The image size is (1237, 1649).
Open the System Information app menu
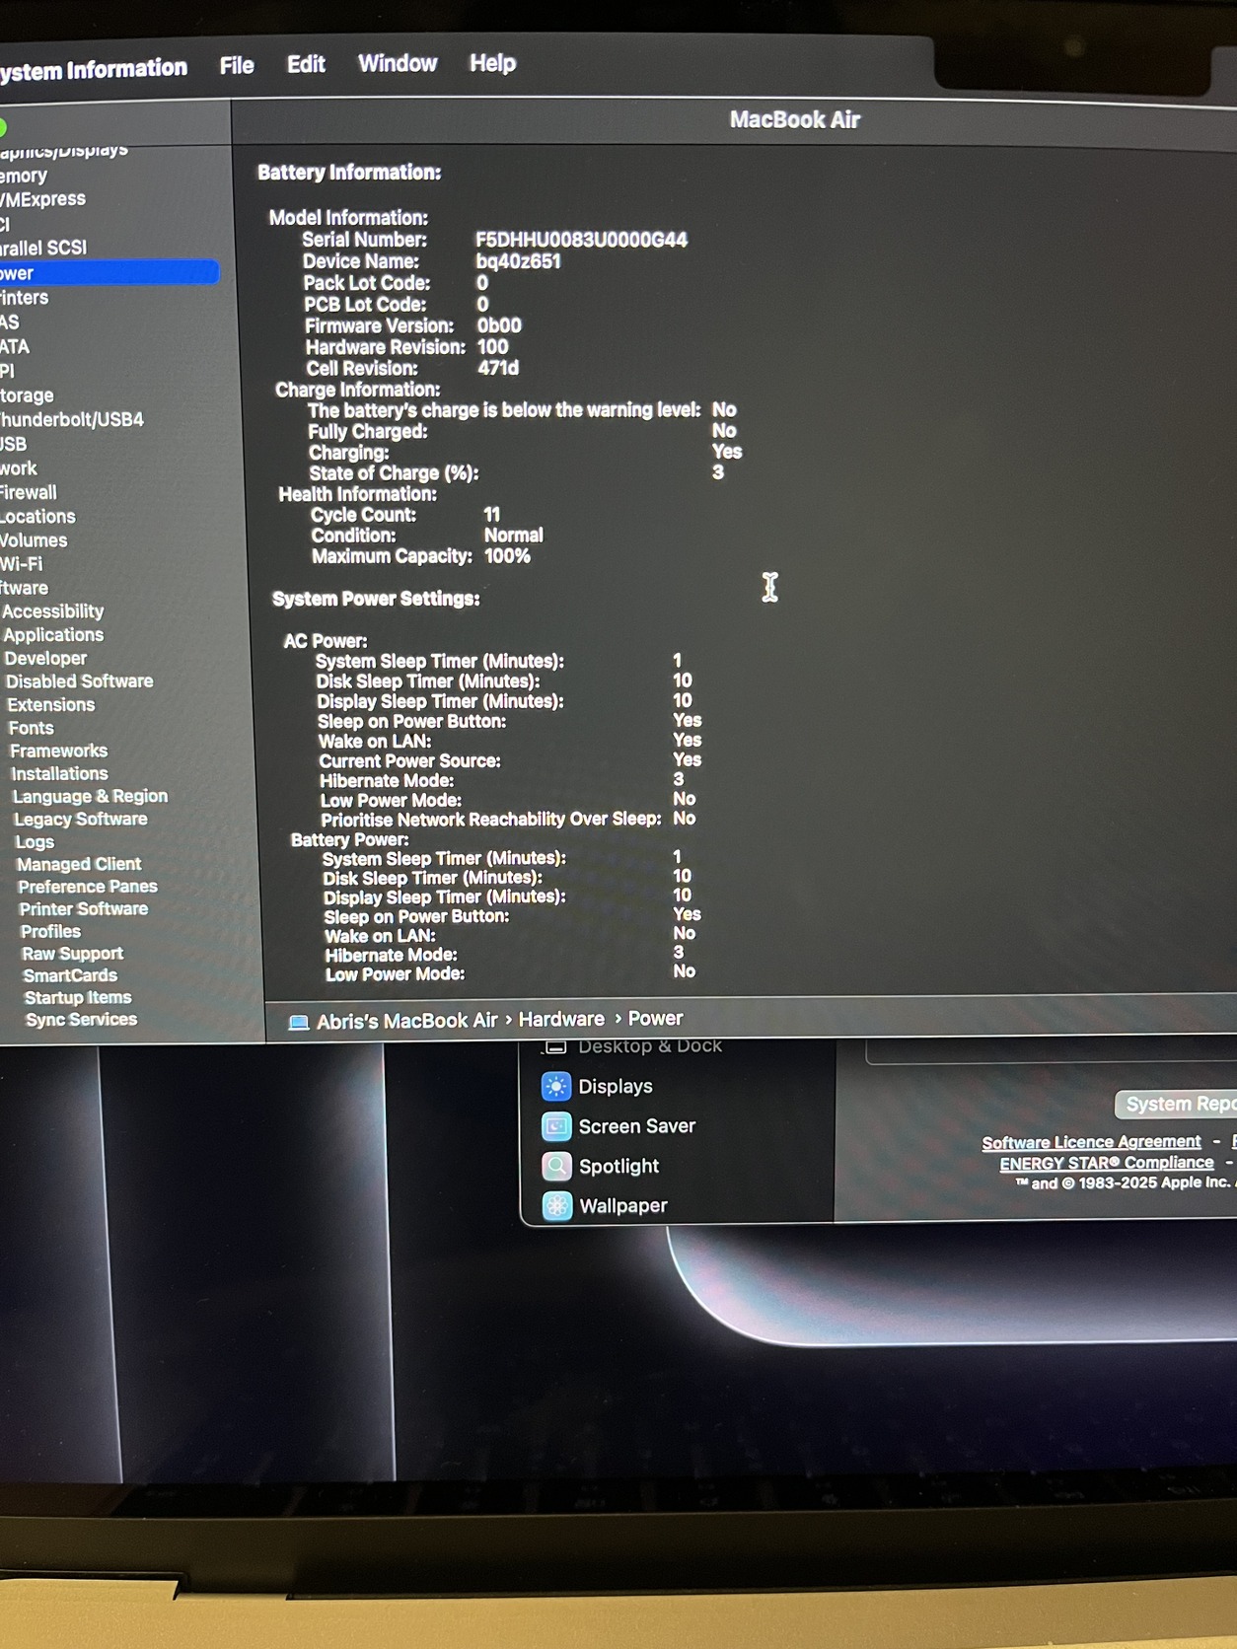(94, 69)
